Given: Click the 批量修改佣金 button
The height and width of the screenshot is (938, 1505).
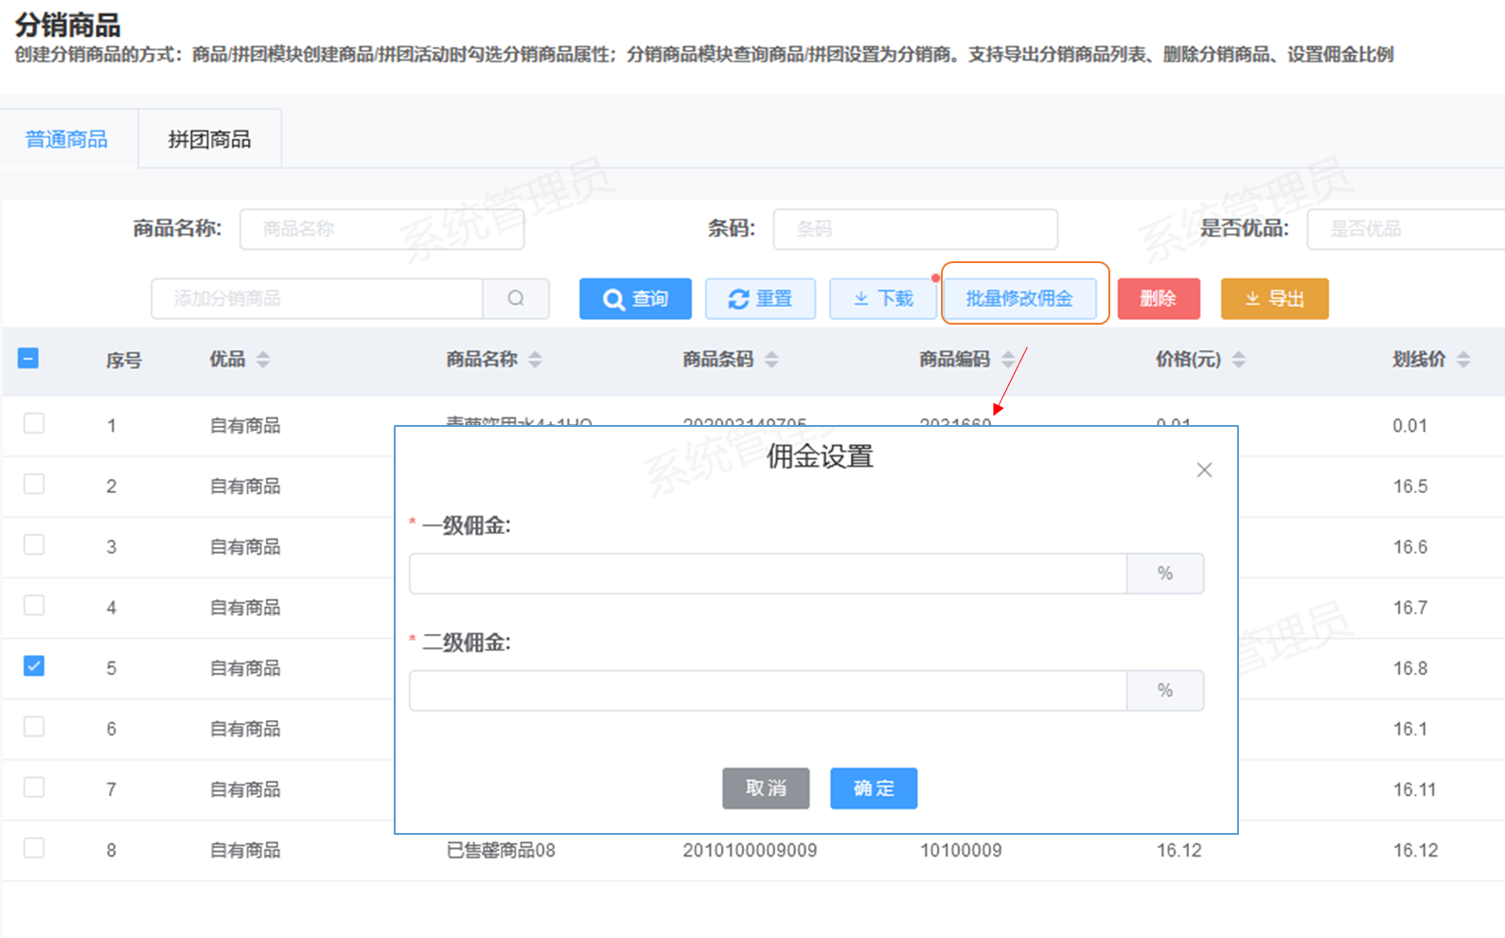Looking at the screenshot, I should [x=1019, y=299].
